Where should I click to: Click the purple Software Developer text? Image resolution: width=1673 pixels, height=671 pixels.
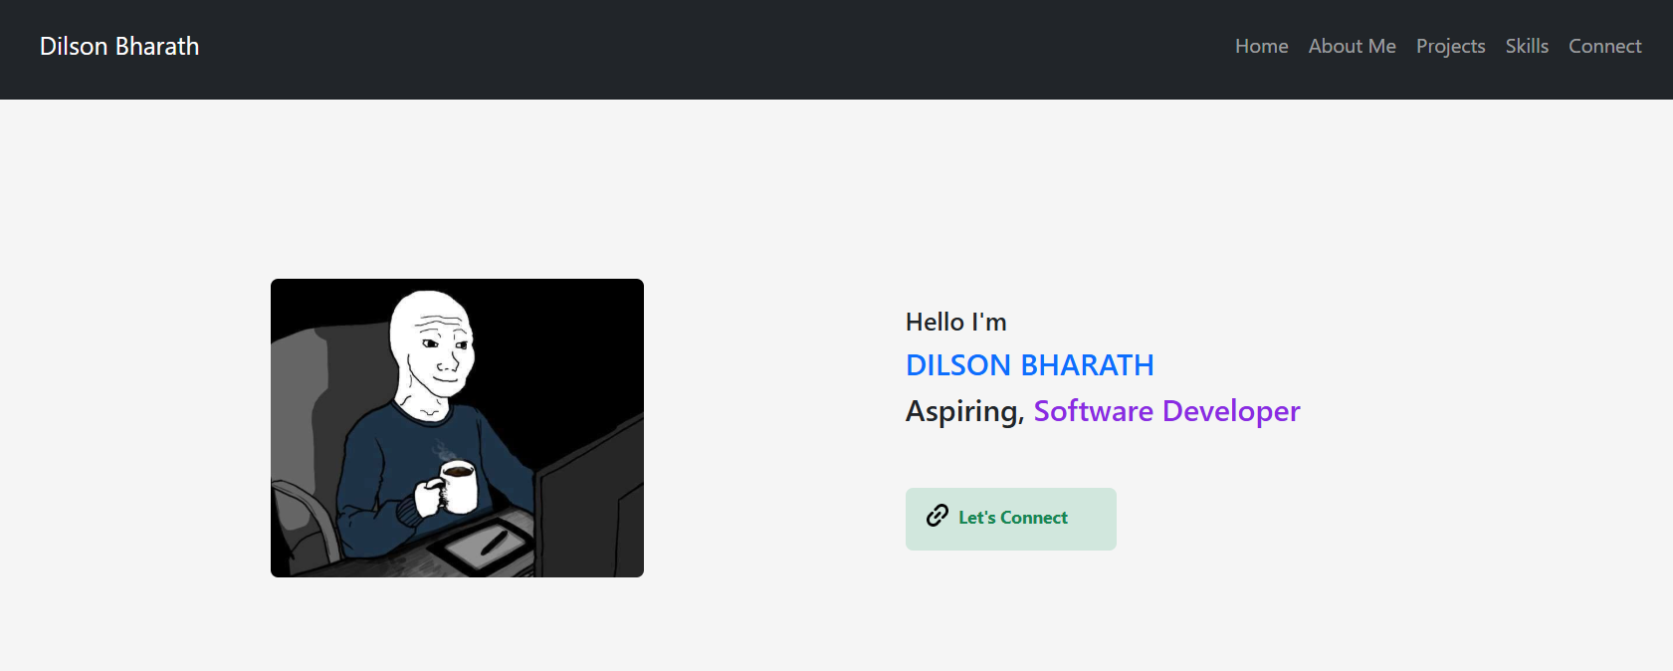[x=1166, y=411]
